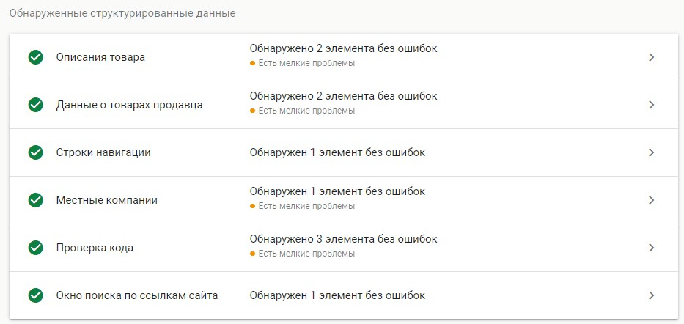Click green checkmark beside Местные компании

tap(35, 200)
